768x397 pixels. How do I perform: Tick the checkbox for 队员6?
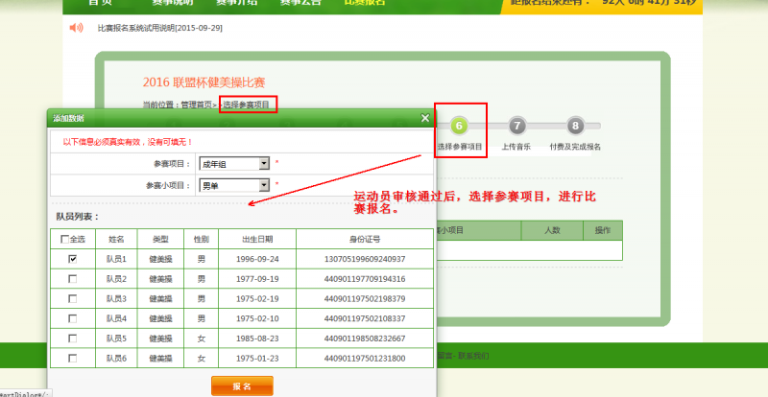click(73, 359)
